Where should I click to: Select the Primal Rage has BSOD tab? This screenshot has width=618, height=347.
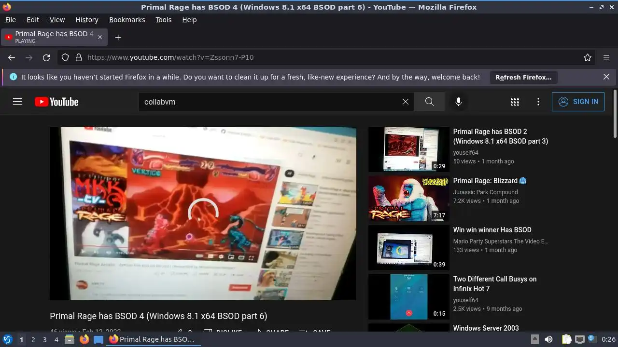[x=55, y=37]
